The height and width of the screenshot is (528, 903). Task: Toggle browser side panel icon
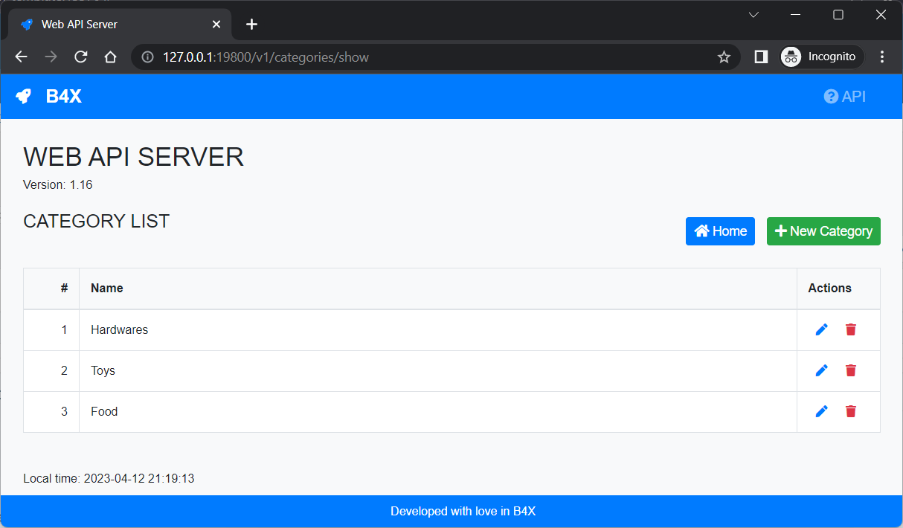pos(761,57)
